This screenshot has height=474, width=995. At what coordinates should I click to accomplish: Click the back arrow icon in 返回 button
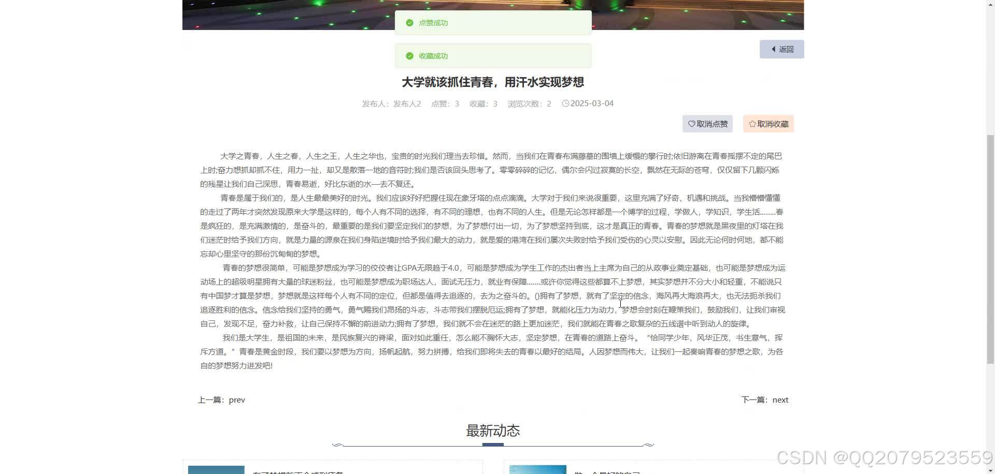tap(773, 49)
